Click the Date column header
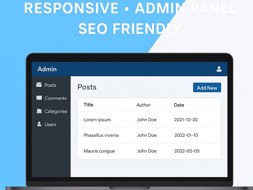The height and width of the screenshot is (190, 253). [x=179, y=105]
